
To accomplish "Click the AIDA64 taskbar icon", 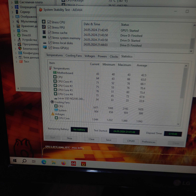I will (74, 164).
